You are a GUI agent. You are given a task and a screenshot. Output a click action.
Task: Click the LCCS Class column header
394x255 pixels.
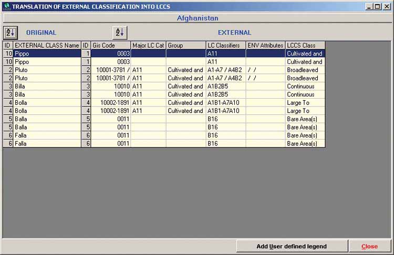tap(305, 46)
